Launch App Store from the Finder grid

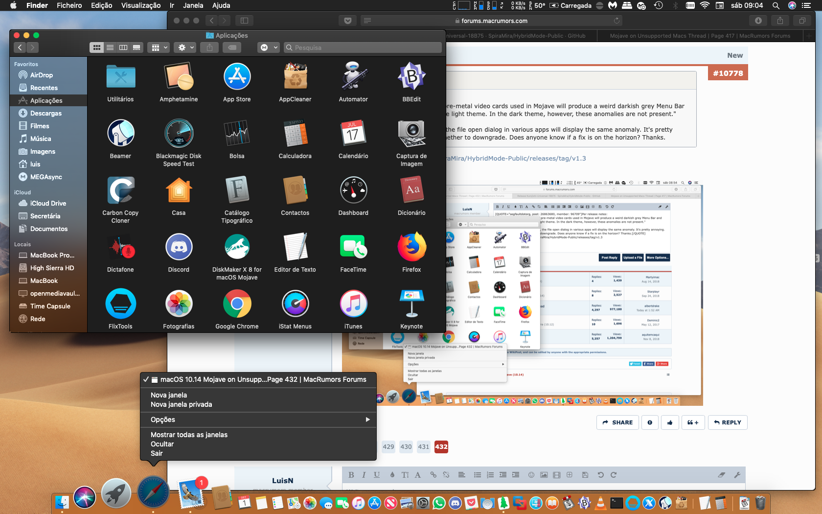pyautogui.click(x=237, y=77)
